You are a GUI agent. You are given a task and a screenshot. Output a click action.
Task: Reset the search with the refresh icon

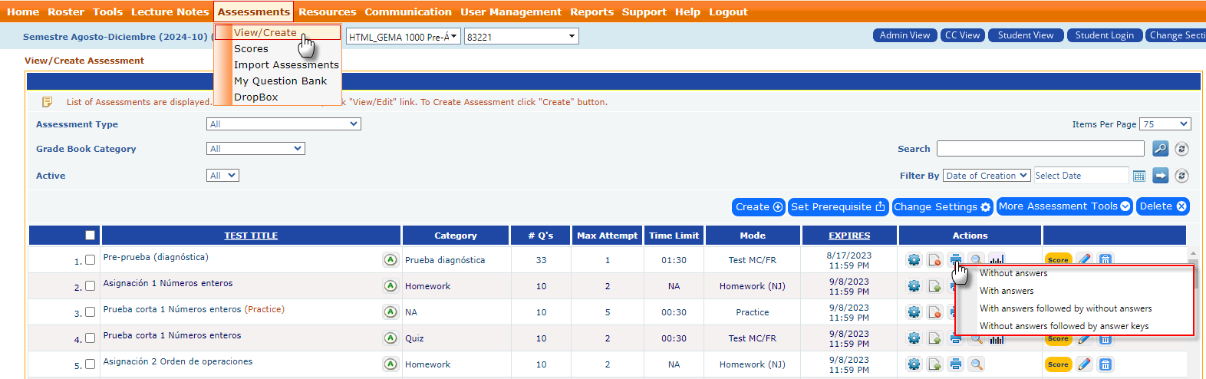point(1181,149)
